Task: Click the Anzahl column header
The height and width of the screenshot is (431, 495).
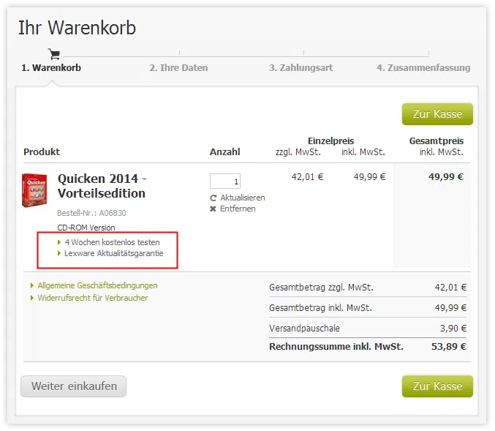Action: (x=224, y=152)
